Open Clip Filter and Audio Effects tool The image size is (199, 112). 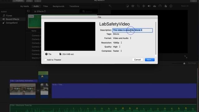[165, 6]
